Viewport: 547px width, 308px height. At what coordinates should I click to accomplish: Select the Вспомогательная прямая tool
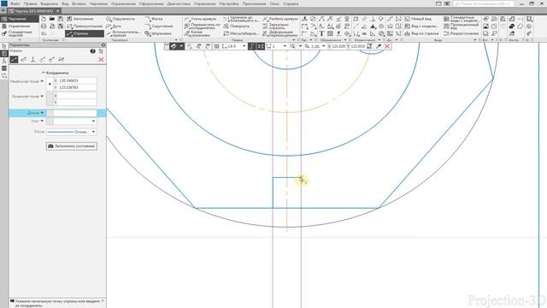pos(123,33)
